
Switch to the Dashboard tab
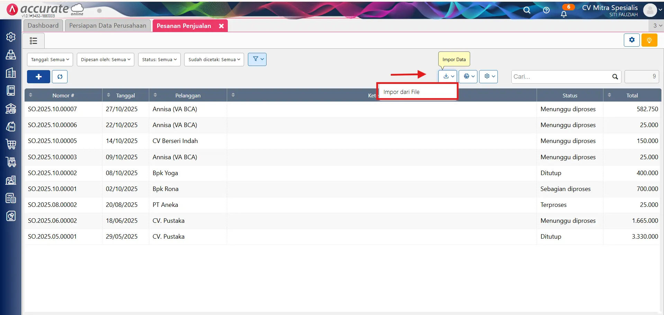[43, 25]
